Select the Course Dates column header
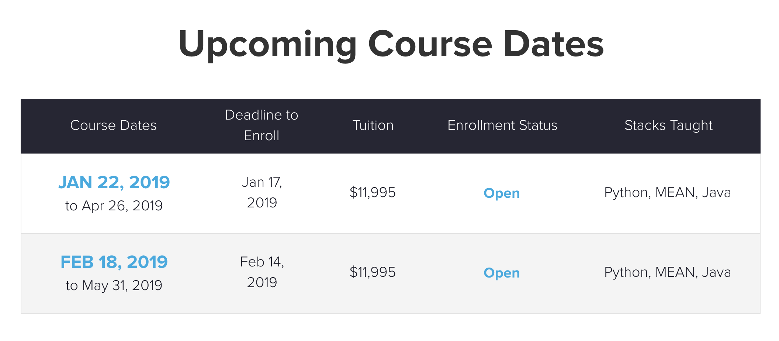 (x=114, y=125)
